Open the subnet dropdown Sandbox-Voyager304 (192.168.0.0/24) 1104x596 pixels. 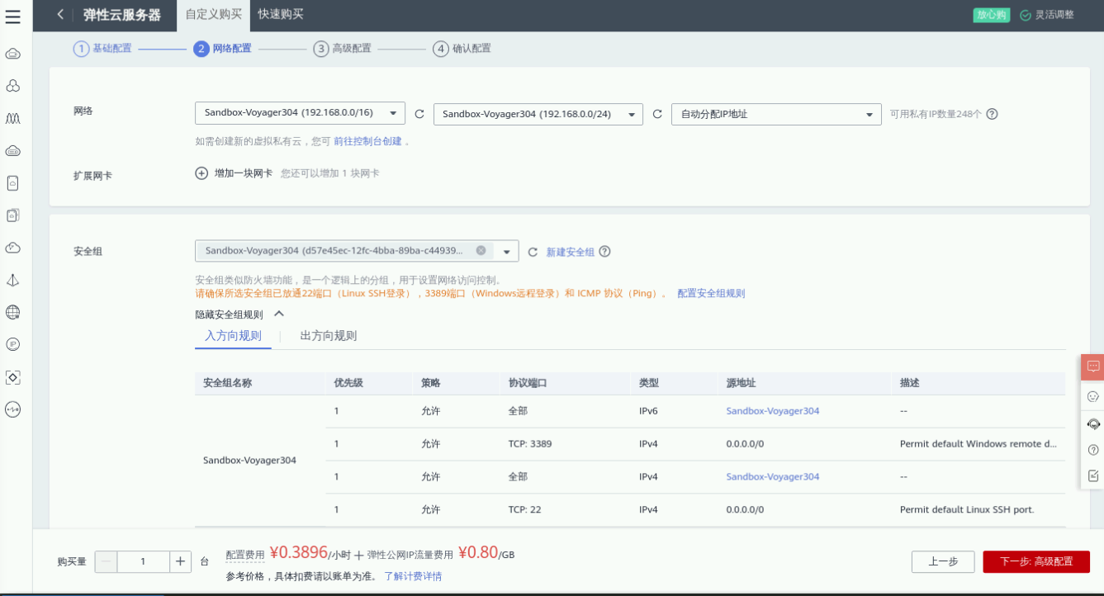point(538,114)
